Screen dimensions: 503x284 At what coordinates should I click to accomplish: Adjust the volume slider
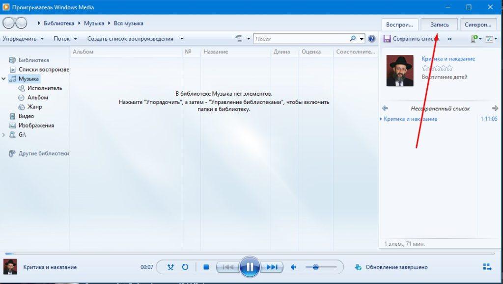point(321,267)
